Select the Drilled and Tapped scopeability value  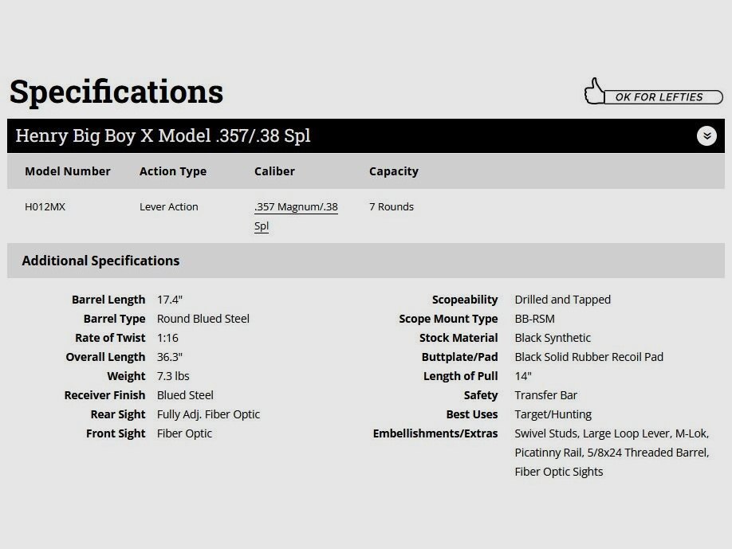point(563,300)
